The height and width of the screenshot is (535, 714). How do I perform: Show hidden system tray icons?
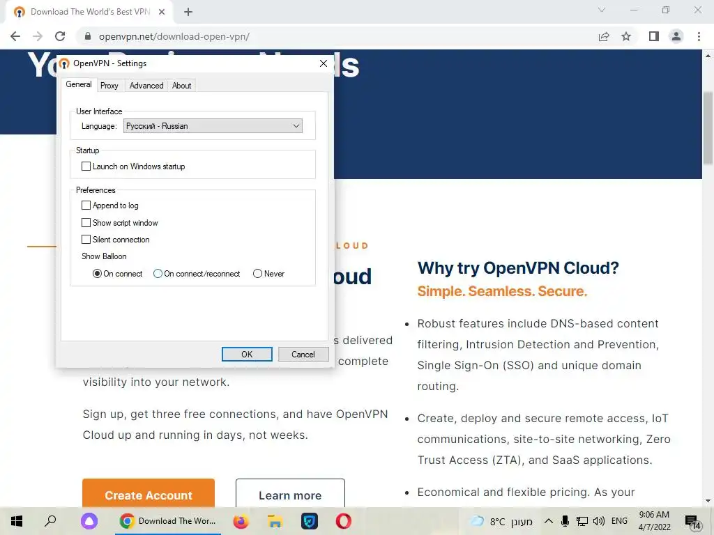click(x=549, y=521)
